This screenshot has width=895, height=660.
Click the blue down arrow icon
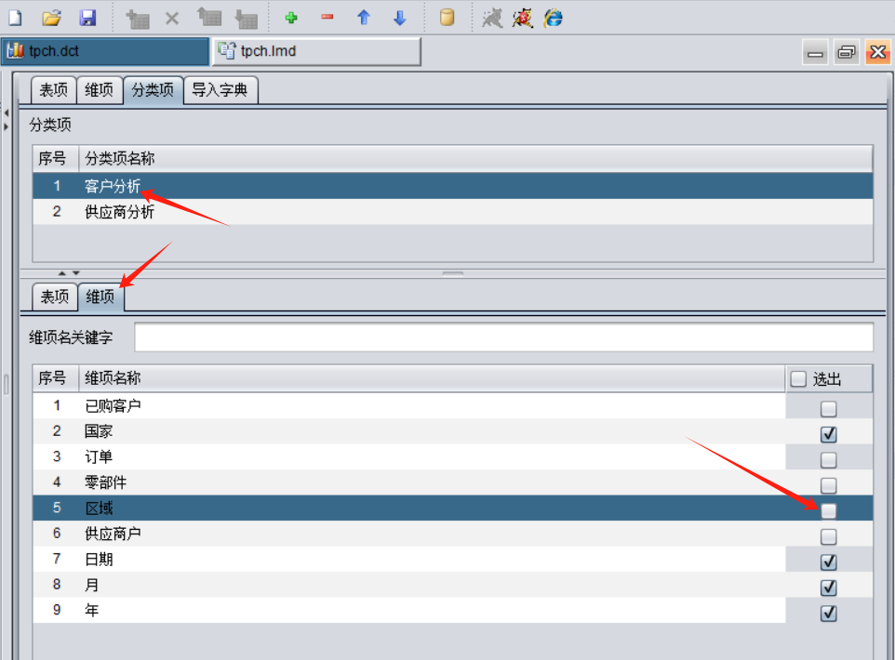click(399, 18)
